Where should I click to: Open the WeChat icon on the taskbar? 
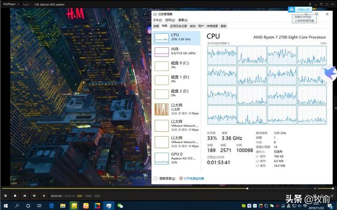click(x=120, y=206)
